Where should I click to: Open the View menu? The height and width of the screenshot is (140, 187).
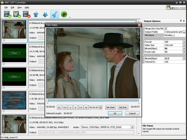click(19, 7)
